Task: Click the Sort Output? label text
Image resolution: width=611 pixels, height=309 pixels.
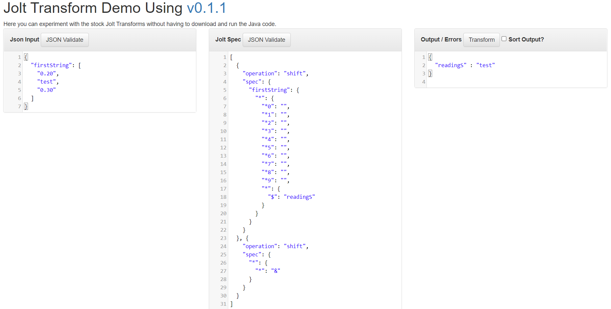Action: pos(526,39)
